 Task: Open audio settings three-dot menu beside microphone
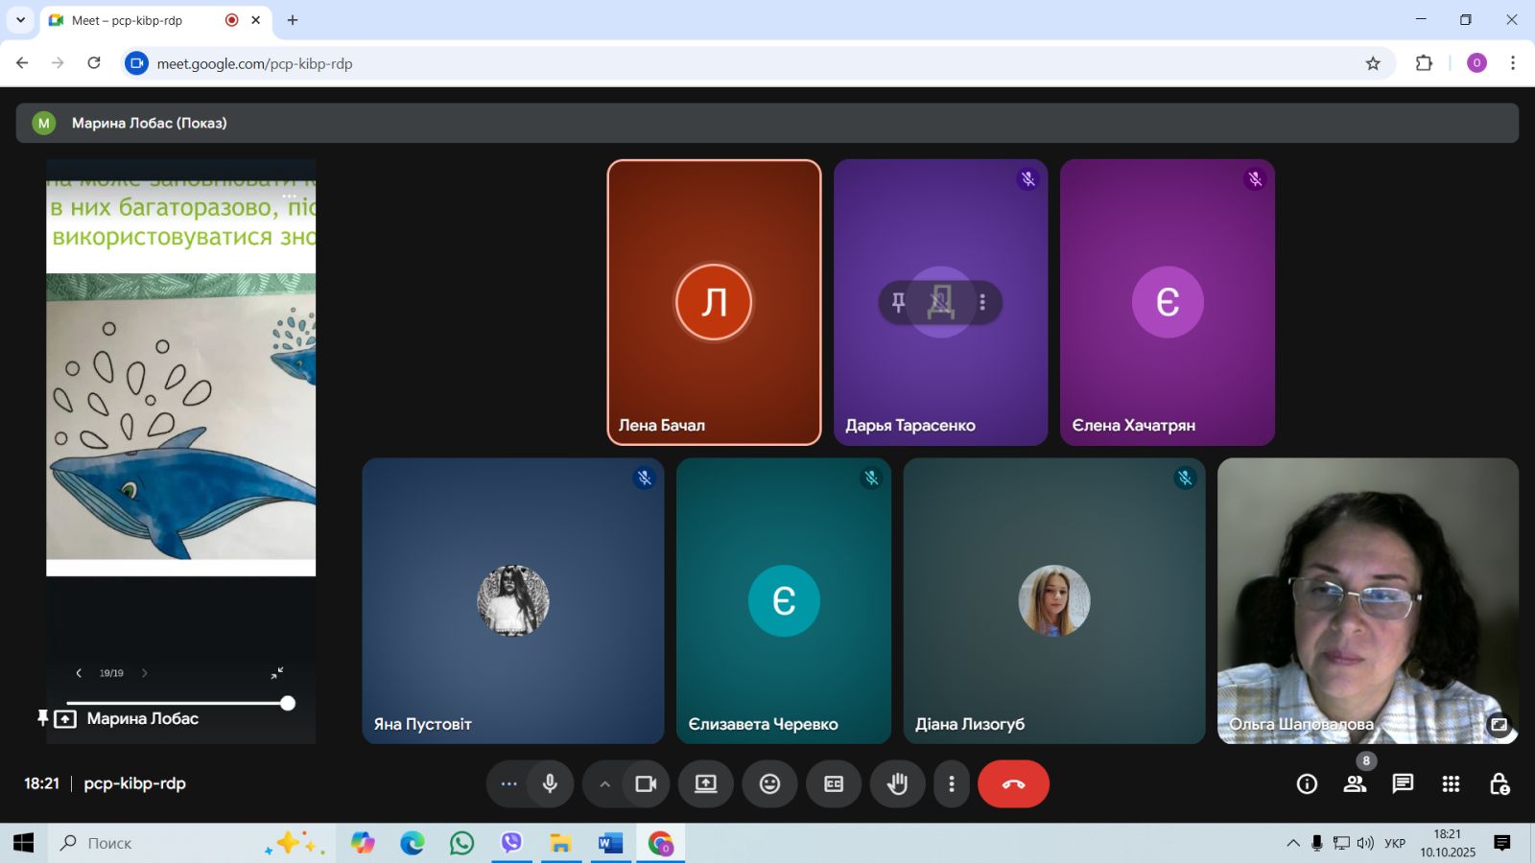(x=508, y=784)
